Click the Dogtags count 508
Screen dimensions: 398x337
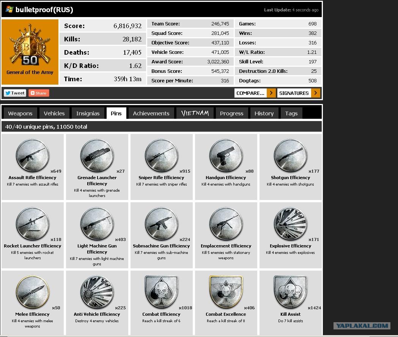click(313, 80)
